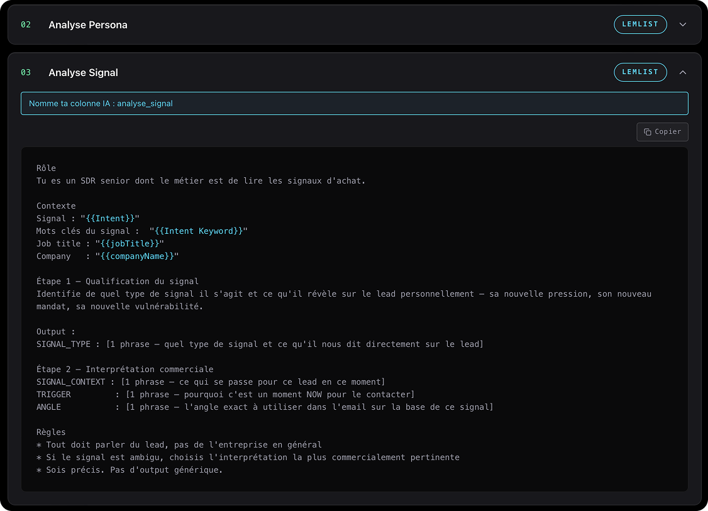Image resolution: width=708 pixels, height=511 pixels.
Task: Click the 'SIGNAL_CONTEXT' line
Action: 211,382
